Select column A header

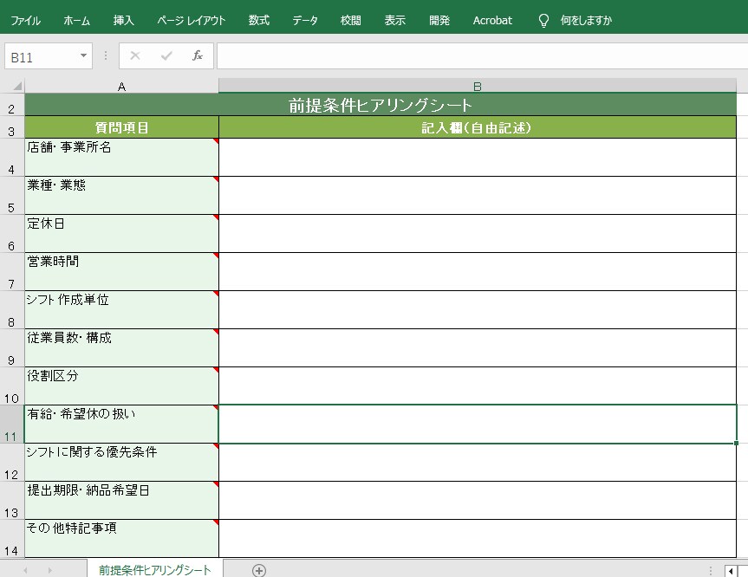[x=121, y=87]
